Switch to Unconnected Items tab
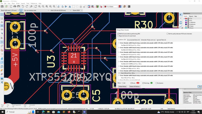This screenshot has width=202, height=114. pos(133,40)
